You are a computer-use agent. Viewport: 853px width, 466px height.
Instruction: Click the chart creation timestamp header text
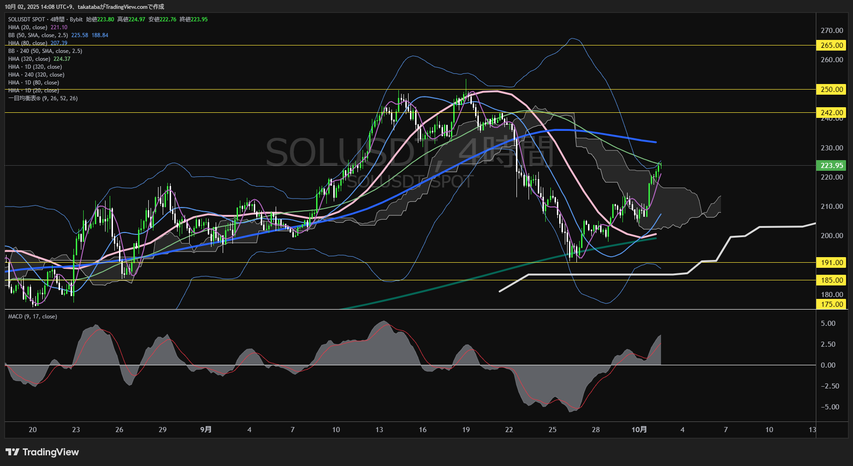pos(84,7)
